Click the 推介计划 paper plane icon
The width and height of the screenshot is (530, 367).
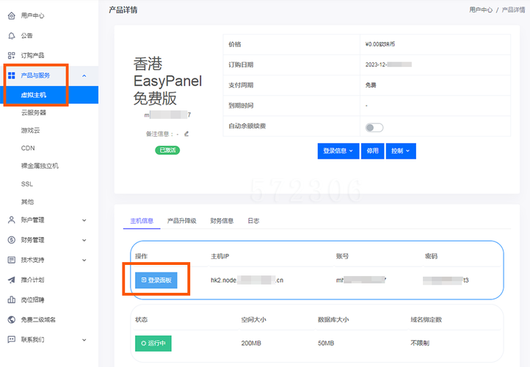pyautogui.click(x=12, y=280)
